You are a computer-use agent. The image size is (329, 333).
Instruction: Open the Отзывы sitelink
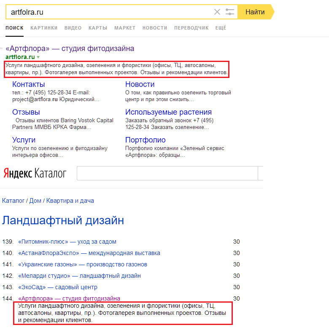pos(26,112)
